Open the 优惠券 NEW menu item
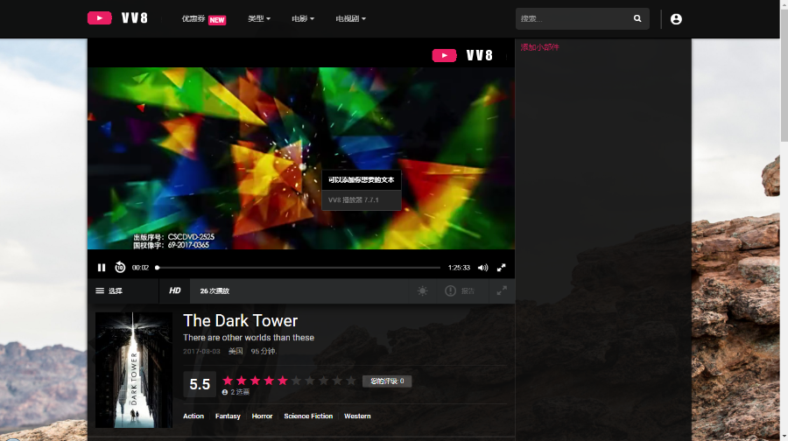Screen dimensions: 788x441 pyautogui.click(x=203, y=19)
